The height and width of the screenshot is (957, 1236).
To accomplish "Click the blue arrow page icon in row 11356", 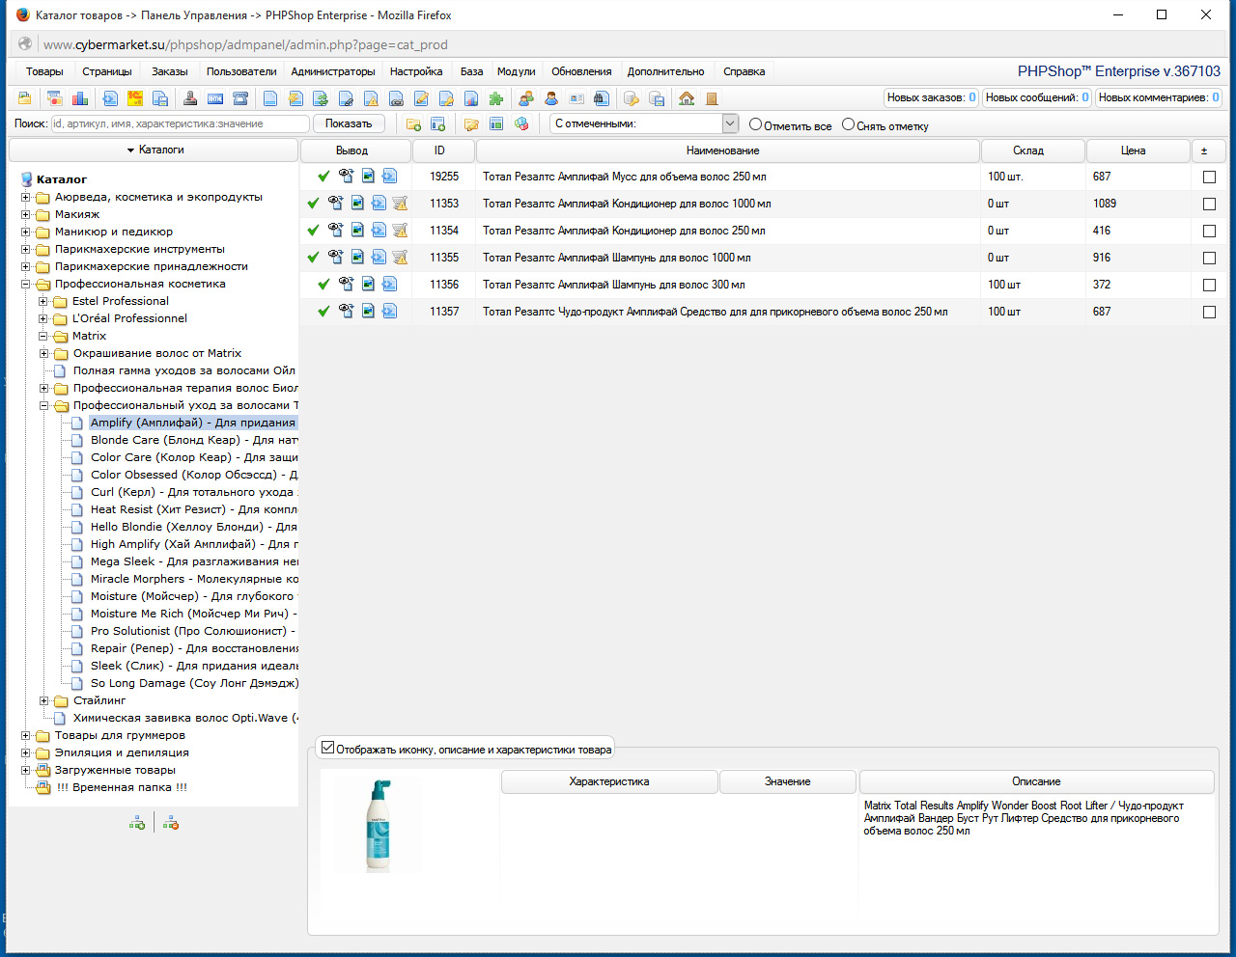I will pos(389,285).
